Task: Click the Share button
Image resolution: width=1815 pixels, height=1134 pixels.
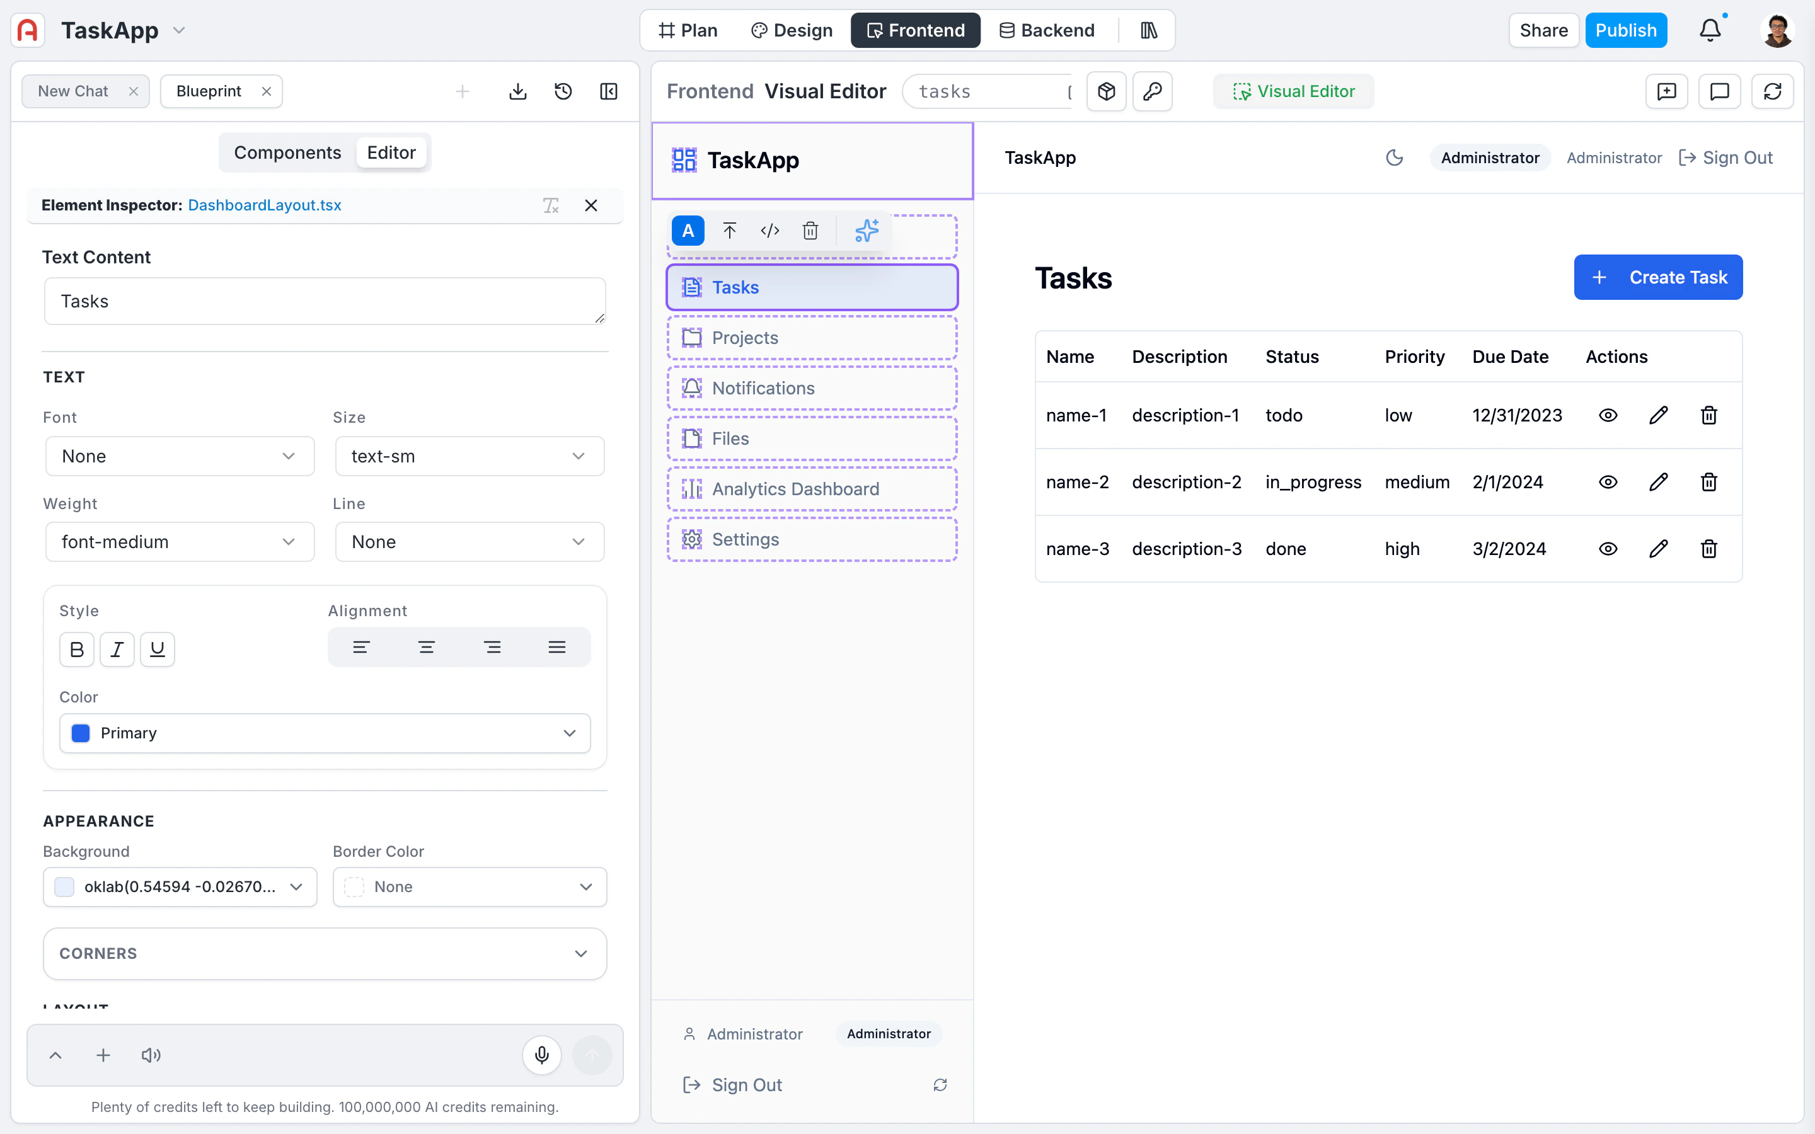Action: [x=1543, y=30]
